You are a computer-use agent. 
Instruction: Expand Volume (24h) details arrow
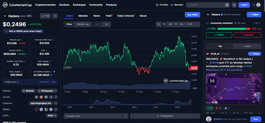(x=27, y=54)
